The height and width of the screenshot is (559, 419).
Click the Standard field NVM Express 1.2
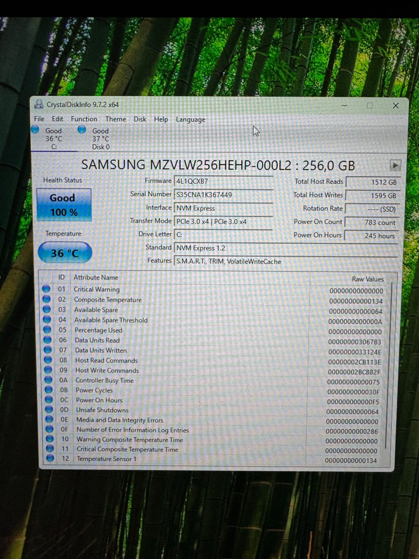(x=286, y=248)
